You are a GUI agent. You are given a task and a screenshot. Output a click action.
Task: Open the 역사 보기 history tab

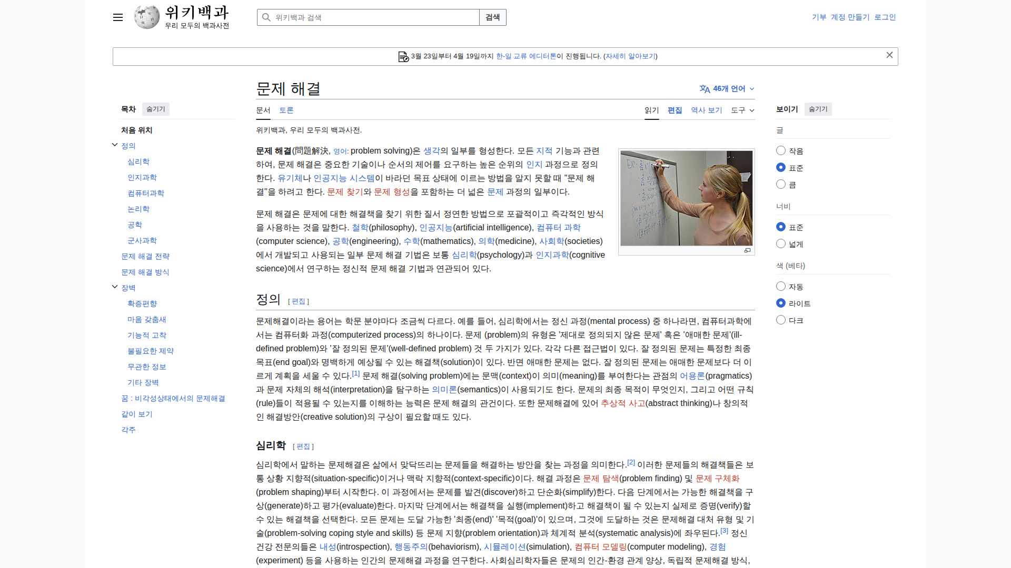tap(706, 110)
